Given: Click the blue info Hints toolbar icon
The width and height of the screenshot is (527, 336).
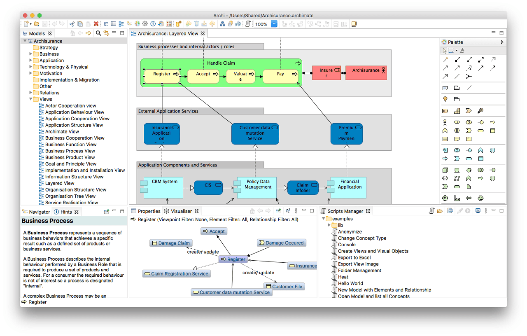Looking at the screenshot, I should tap(153, 24).
